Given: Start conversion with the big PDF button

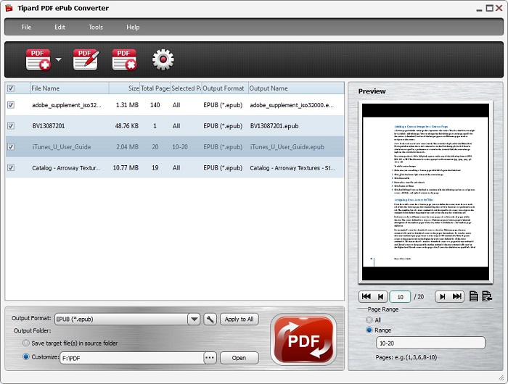Looking at the screenshot, I should [x=303, y=339].
